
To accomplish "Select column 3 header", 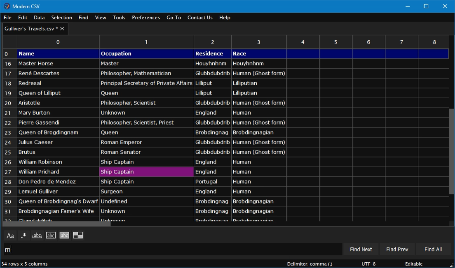I will tap(259, 42).
